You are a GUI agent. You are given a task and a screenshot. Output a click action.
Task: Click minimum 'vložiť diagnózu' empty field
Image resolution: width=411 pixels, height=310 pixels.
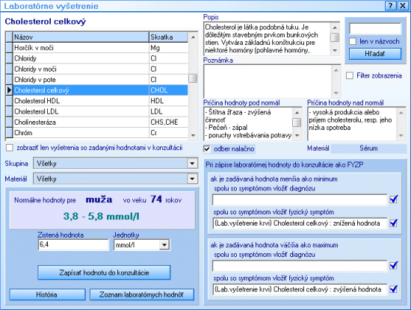[300, 199]
